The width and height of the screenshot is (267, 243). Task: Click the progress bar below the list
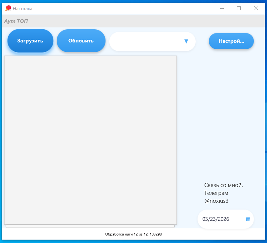[x=90, y=226]
